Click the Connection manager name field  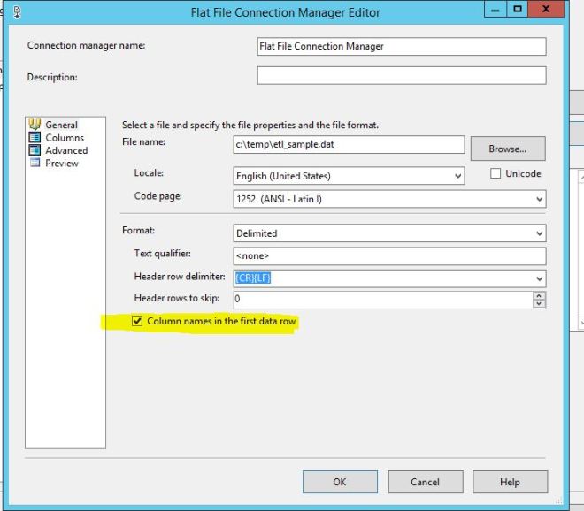click(x=401, y=46)
